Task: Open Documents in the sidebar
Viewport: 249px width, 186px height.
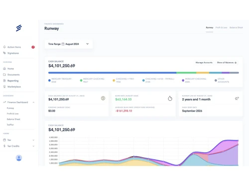Action: point(13,75)
